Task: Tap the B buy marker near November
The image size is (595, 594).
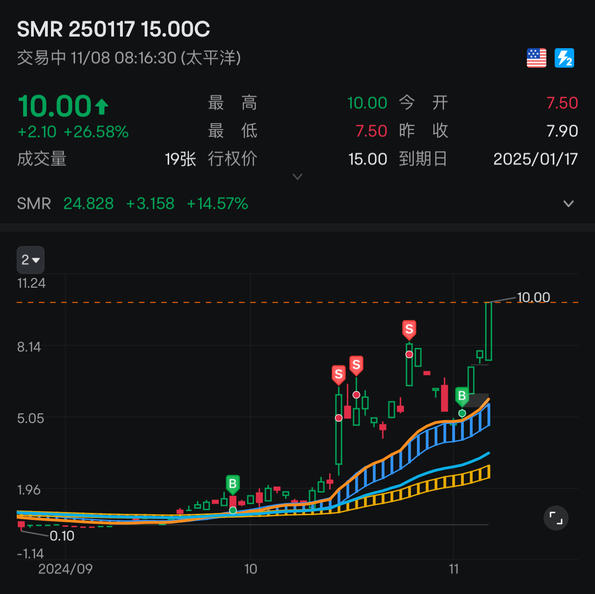Action: 462,396
